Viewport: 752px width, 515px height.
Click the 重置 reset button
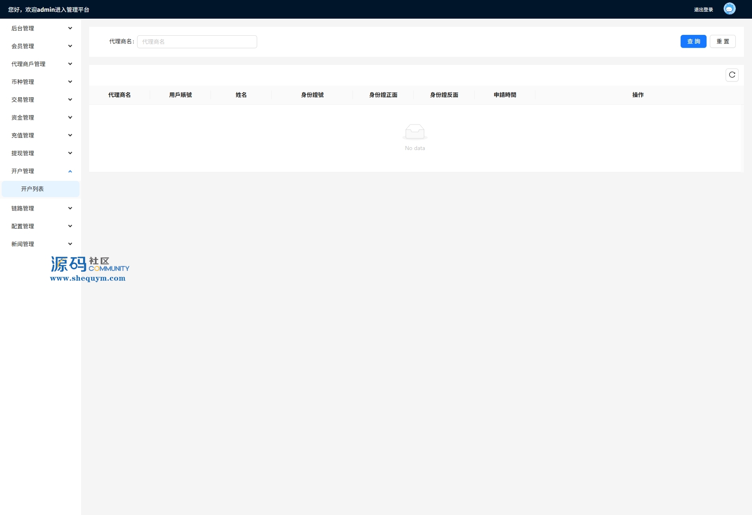tap(722, 41)
